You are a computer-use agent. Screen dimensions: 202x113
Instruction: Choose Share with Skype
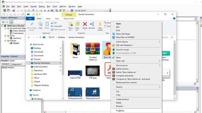pos(136,34)
